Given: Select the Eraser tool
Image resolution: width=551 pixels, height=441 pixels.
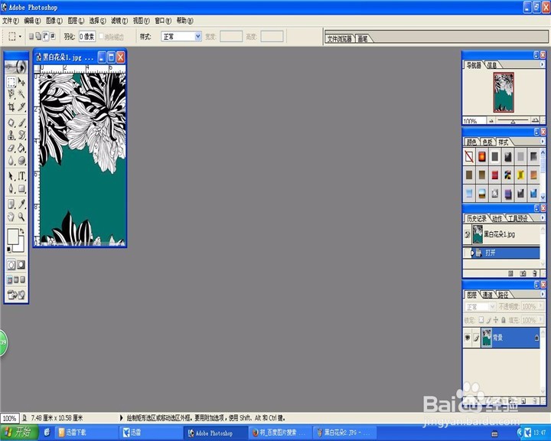Looking at the screenshot, I should (x=11, y=148).
